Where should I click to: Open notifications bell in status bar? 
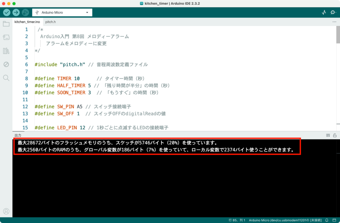click(327, 220)
